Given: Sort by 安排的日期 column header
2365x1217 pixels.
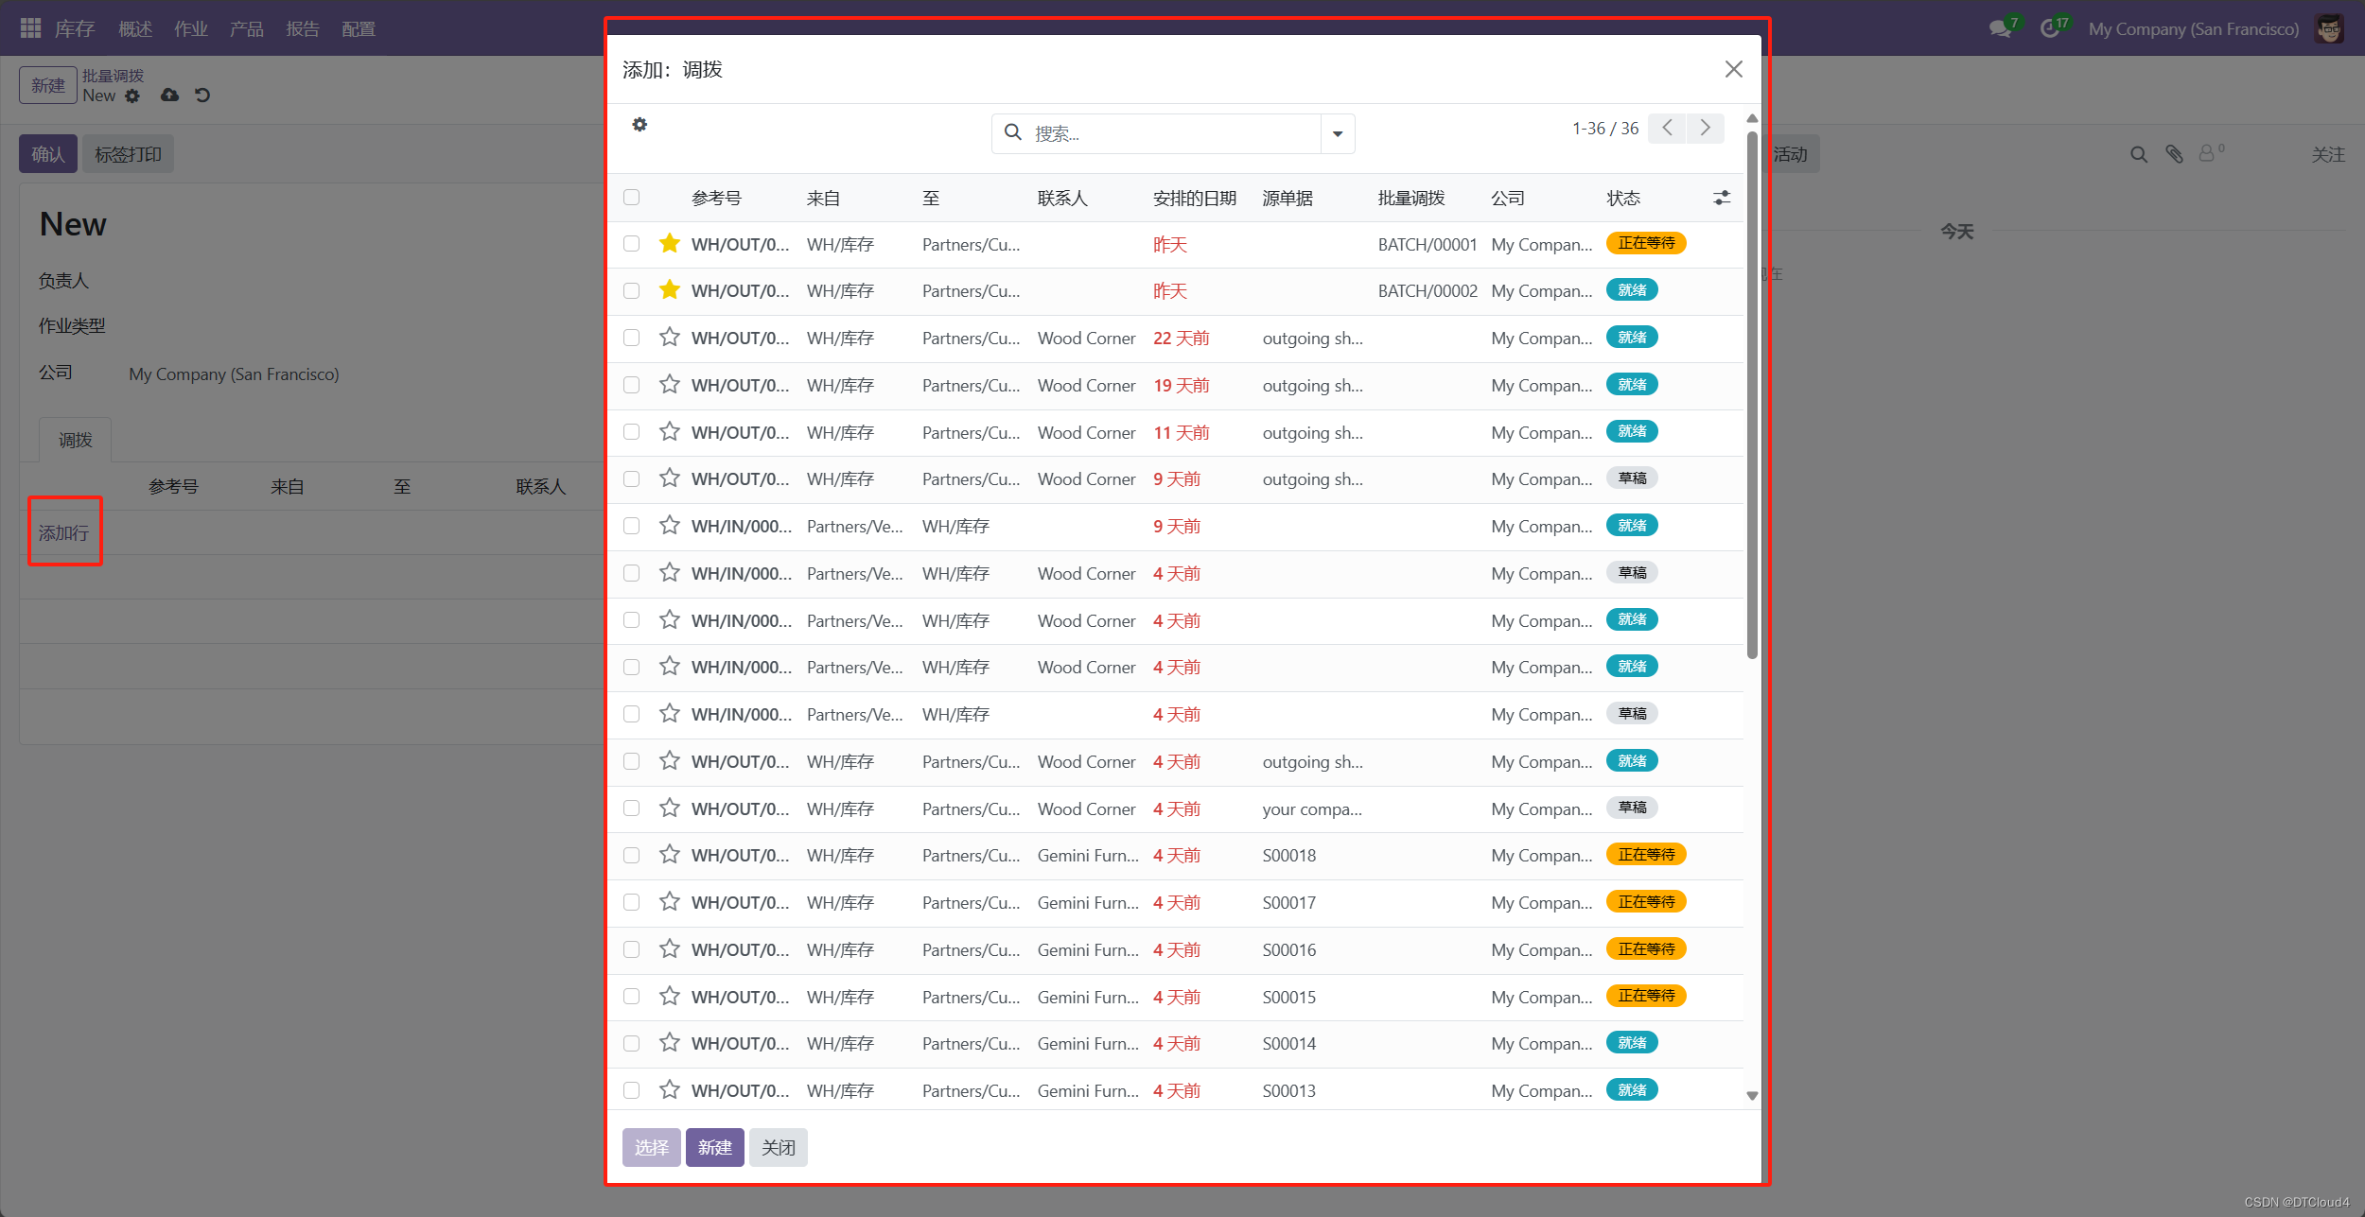Looking at the screenshot, I should [x=1194, y=198].
